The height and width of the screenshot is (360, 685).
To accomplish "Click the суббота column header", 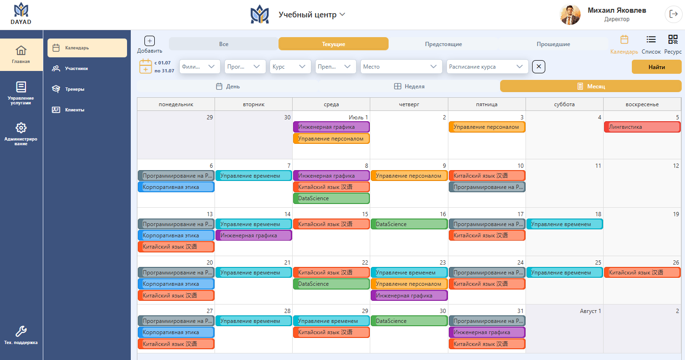I will coord(564,104).
